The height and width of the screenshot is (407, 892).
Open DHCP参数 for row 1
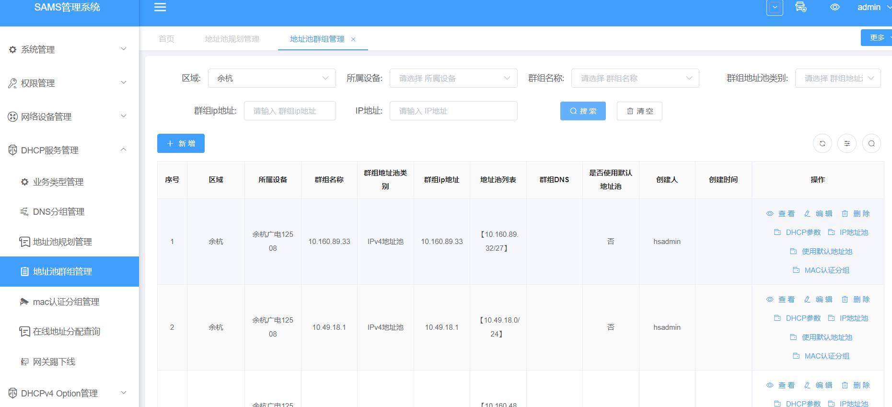tap(798, 232)
